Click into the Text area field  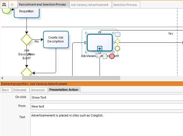coord(107,124)
